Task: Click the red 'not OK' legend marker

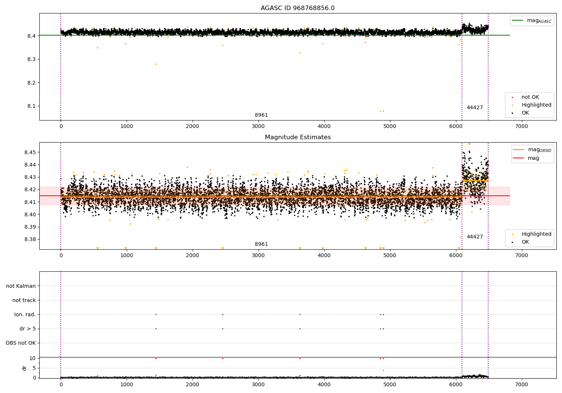Action: pos(512,97)
